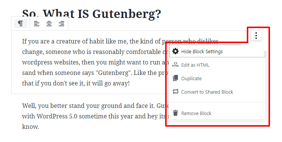This screenshot has height=142, width=282.
Task: Click the 'that if you don't see it' line
Action: (76, 83)
